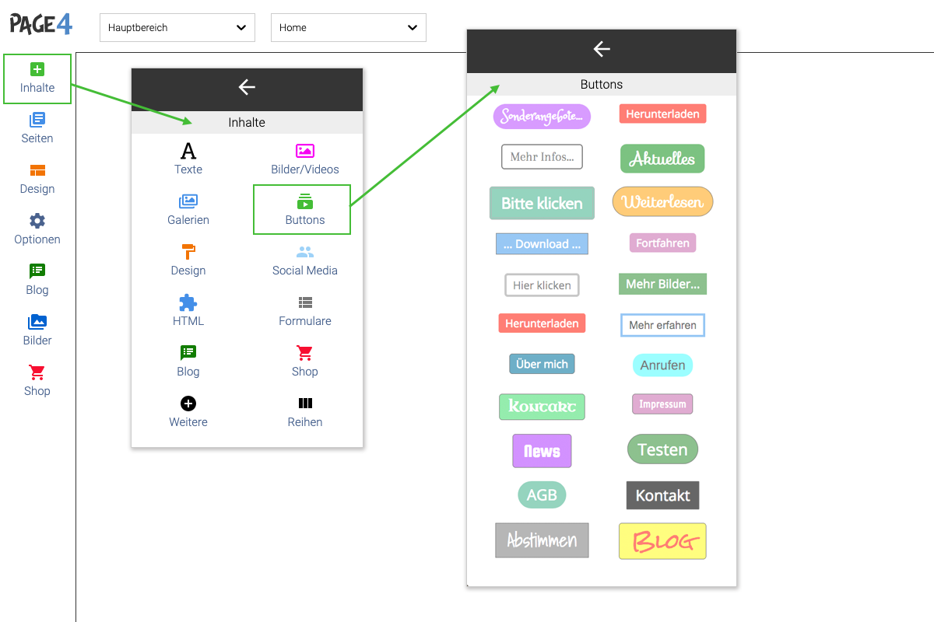Pick the purple News button style
Screen dimensions: 934x622
coord(542,451)
